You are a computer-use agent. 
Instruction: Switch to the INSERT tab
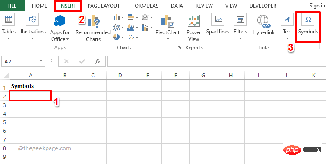click(67, 6)
